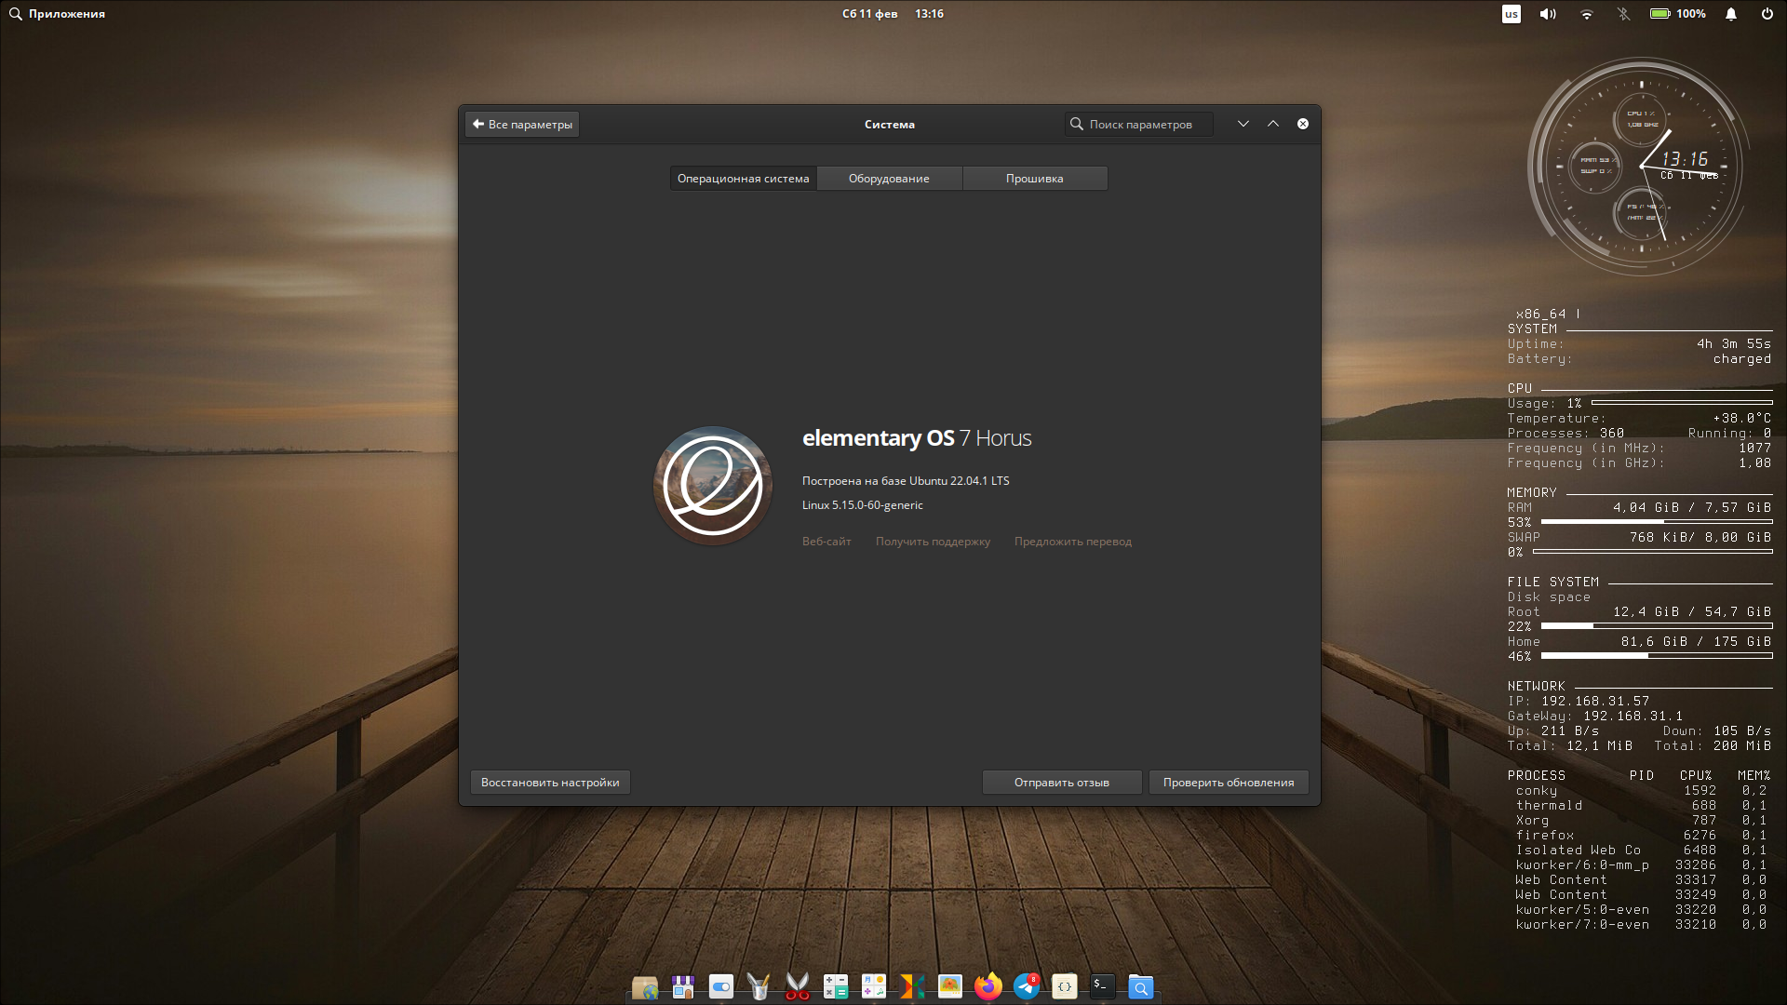Click the volume icon in the top panel

pos(1546,14)
